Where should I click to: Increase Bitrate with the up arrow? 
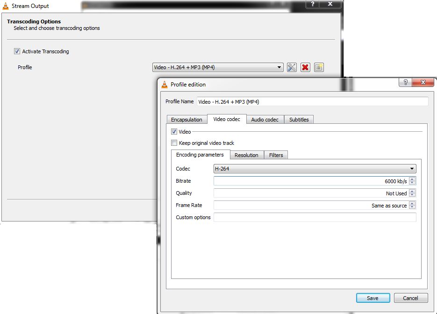click(412, 179)
